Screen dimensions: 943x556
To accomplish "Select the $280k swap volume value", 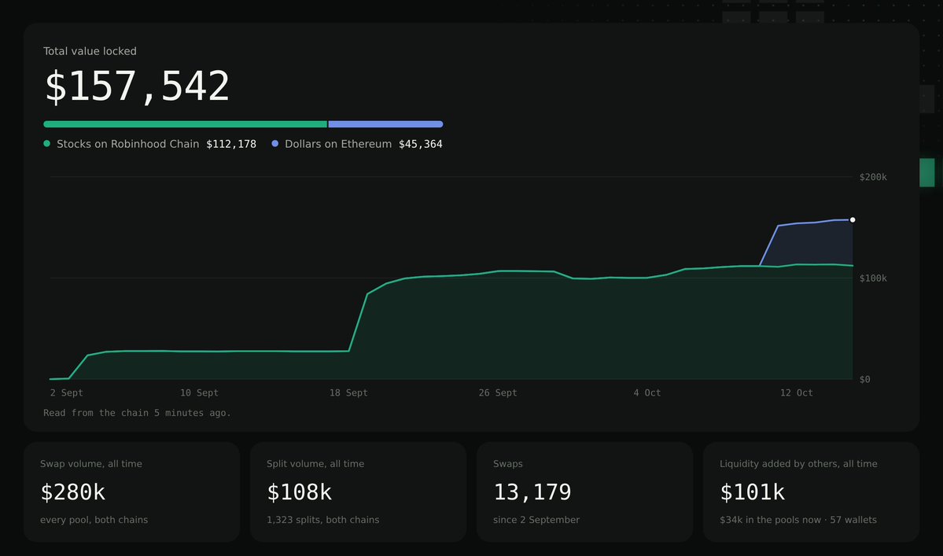I will tap(73, 492).
